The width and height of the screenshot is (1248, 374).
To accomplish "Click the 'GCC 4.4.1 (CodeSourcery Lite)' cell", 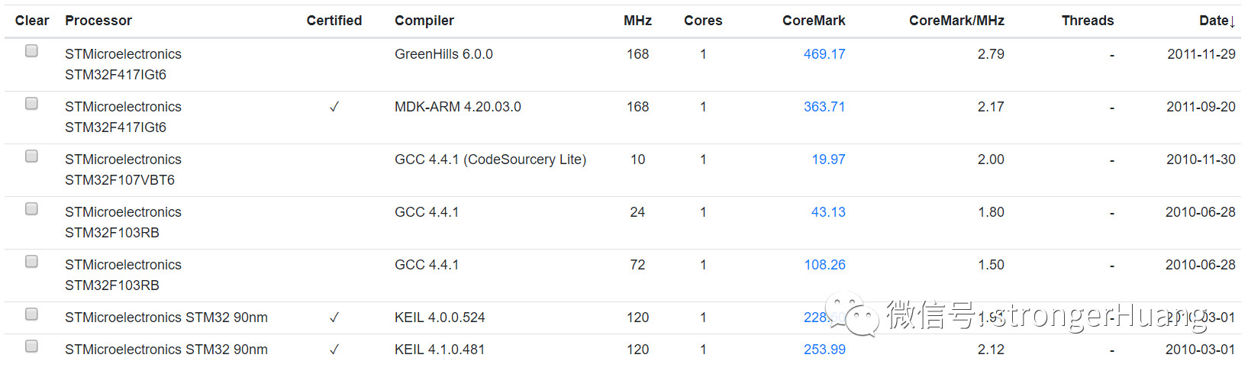I will pos(490,160).
